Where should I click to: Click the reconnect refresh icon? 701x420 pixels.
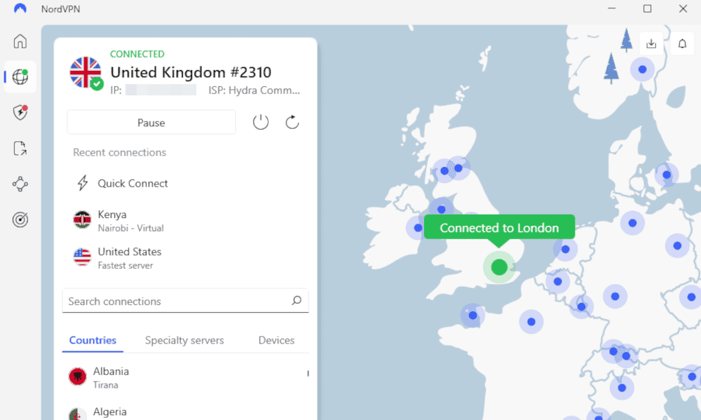pos(292,122)
